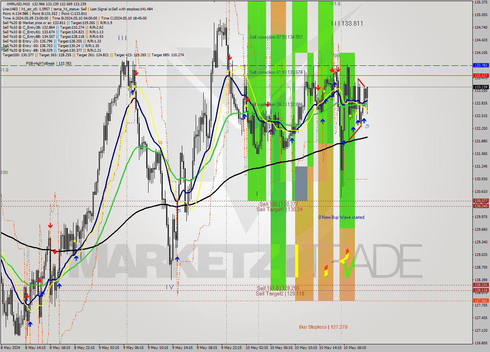Click '10 May 10:15' on the time axis
This screenshot has height=352, width=490.
306,348
